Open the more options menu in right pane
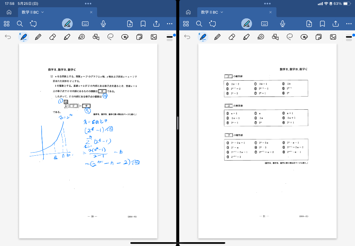Screen dimensions: 355x246 coord(349,24)
